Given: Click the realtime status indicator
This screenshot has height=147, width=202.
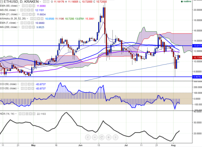Looking at the screenshot, I should click(x=186, y=1).
